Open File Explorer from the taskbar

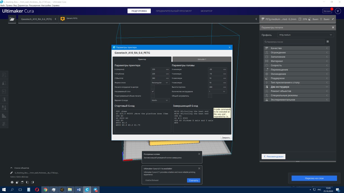coord(70,190)
